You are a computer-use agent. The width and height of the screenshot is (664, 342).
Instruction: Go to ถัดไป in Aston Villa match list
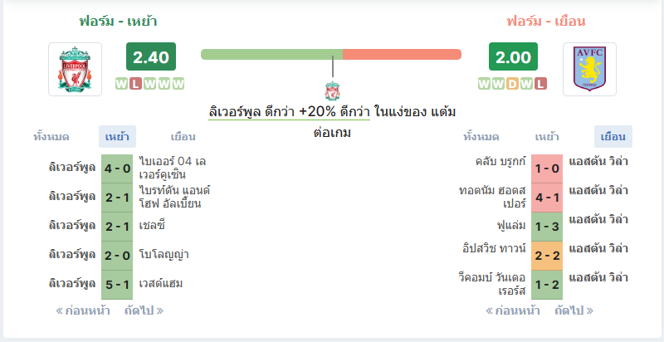coord(574,311)
